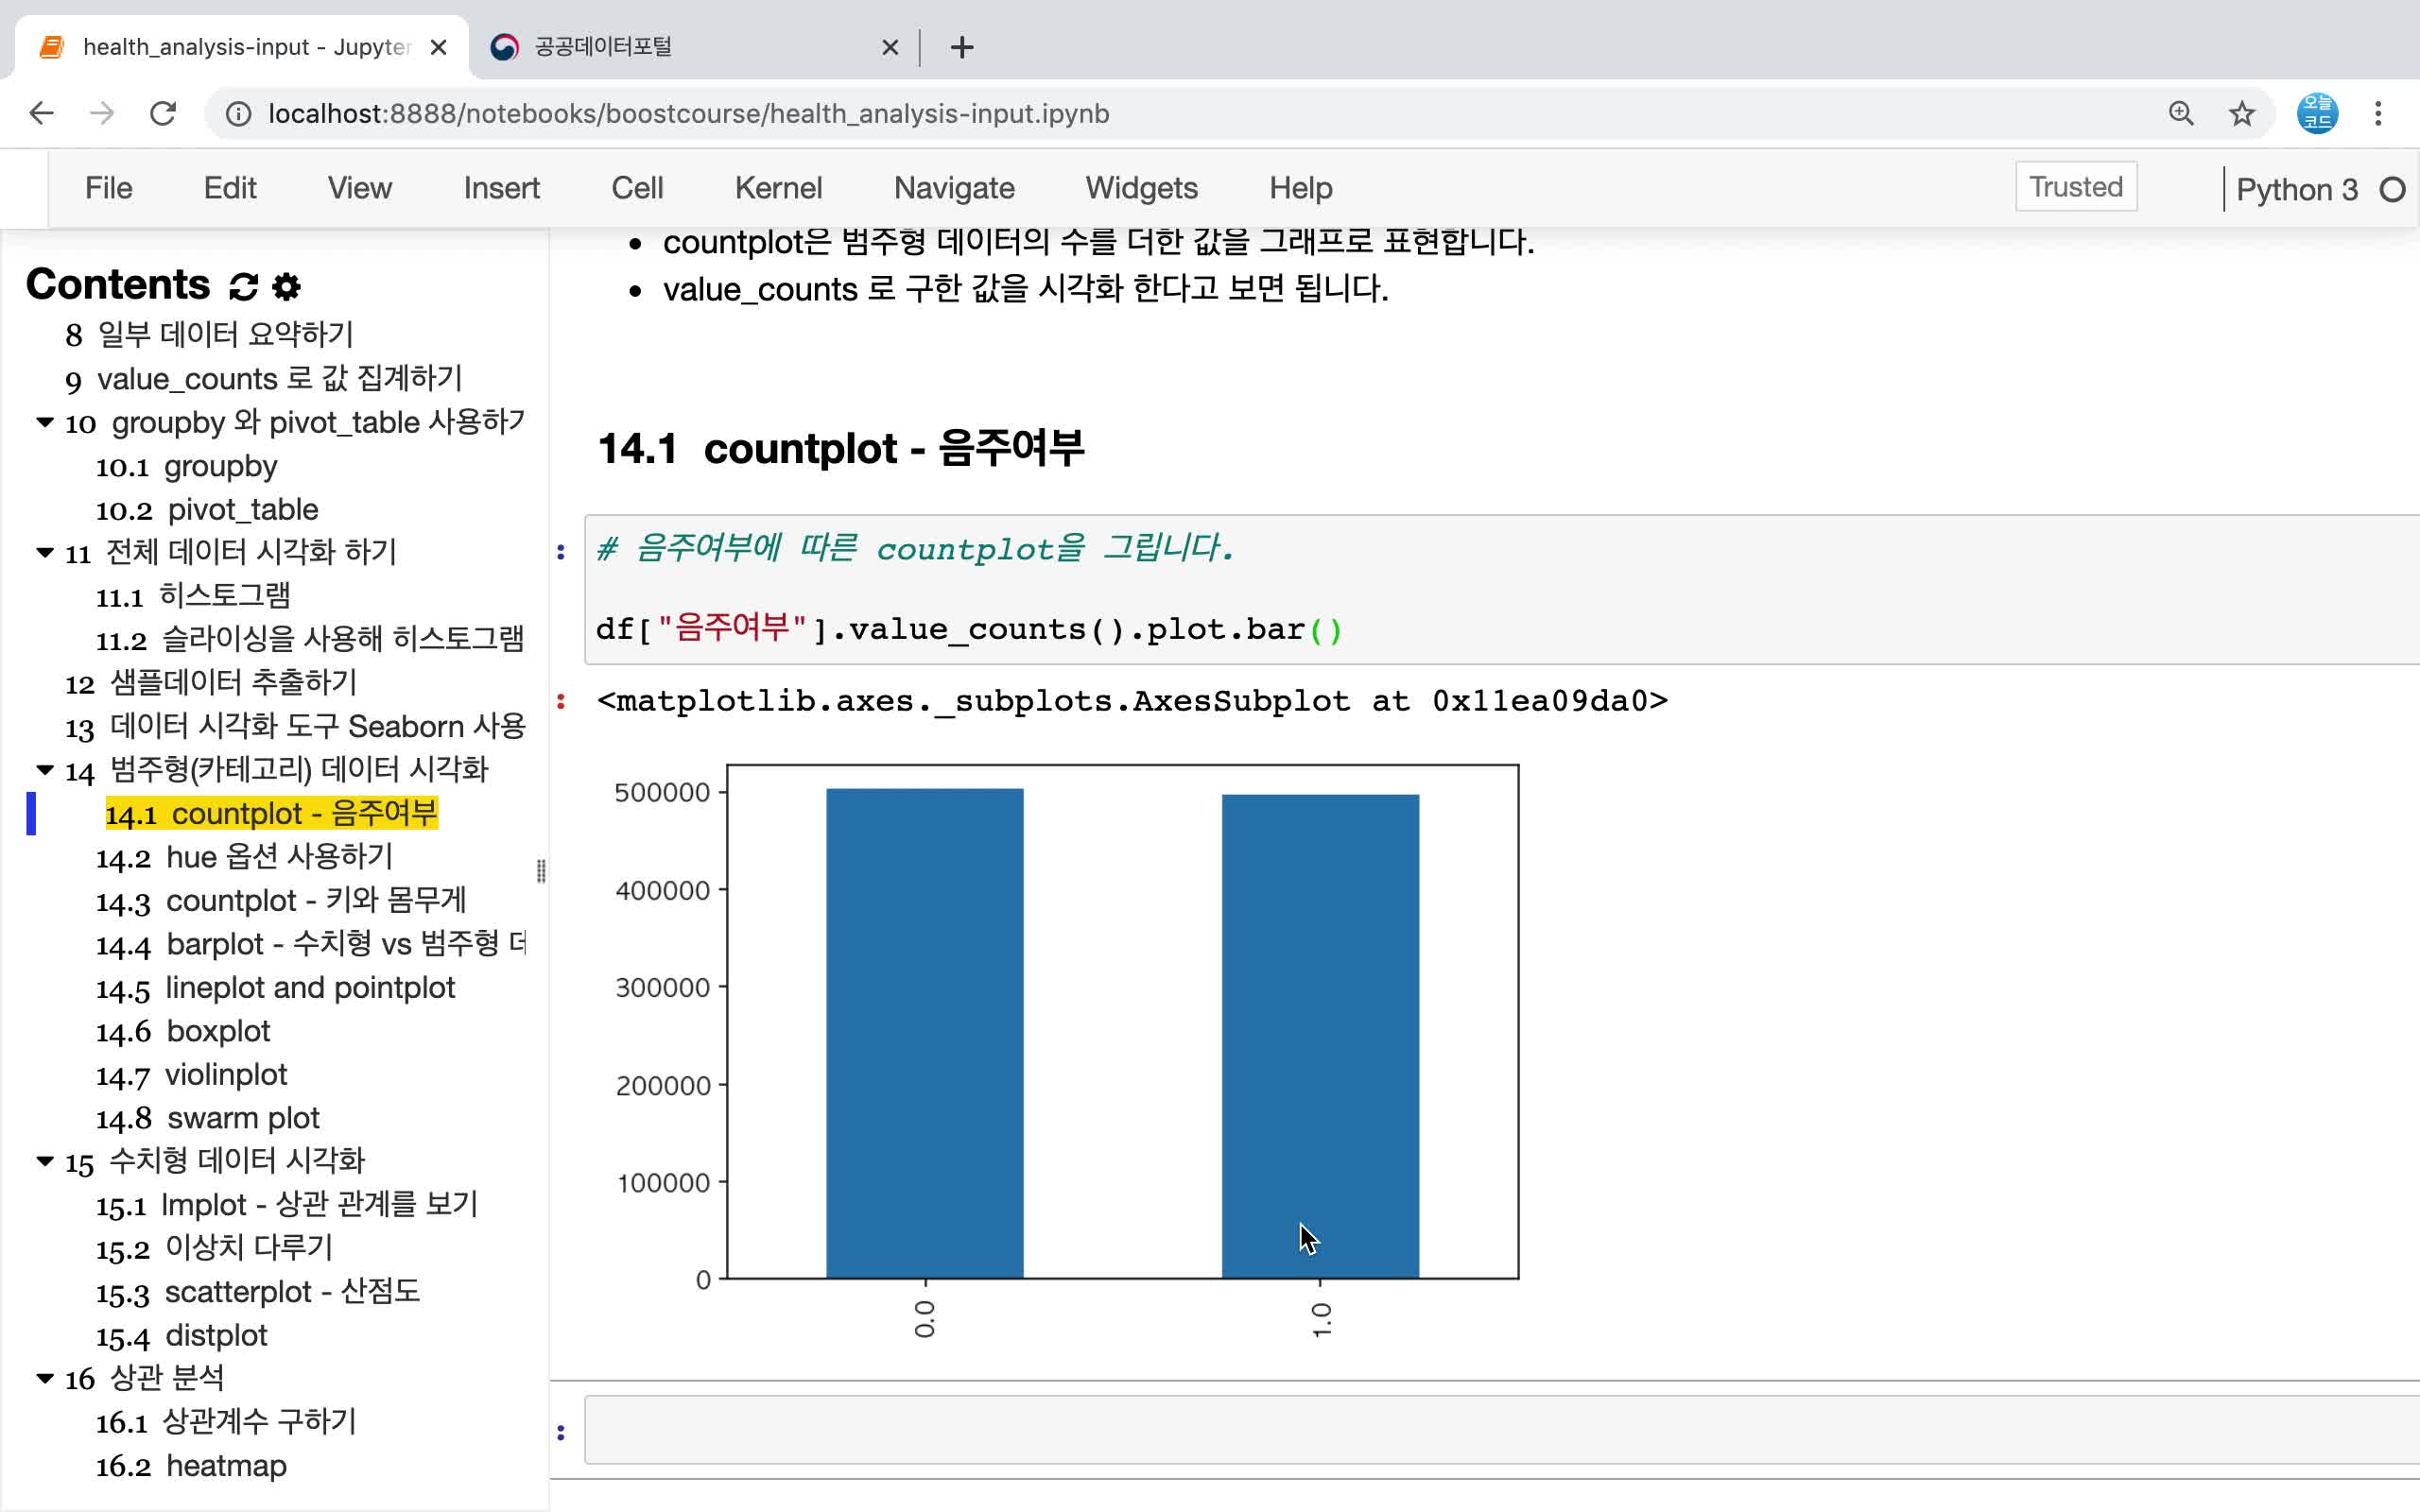Bookmark this page with star icon
The width and height of the screenshot is (2420, 1512).
click(x=2241, y=113)
